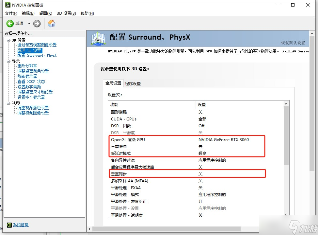Select 平滑处理 - FXAA row
The height and width of the screenshot is (235, 318).
pyautogui.click(x=196, y=188)
